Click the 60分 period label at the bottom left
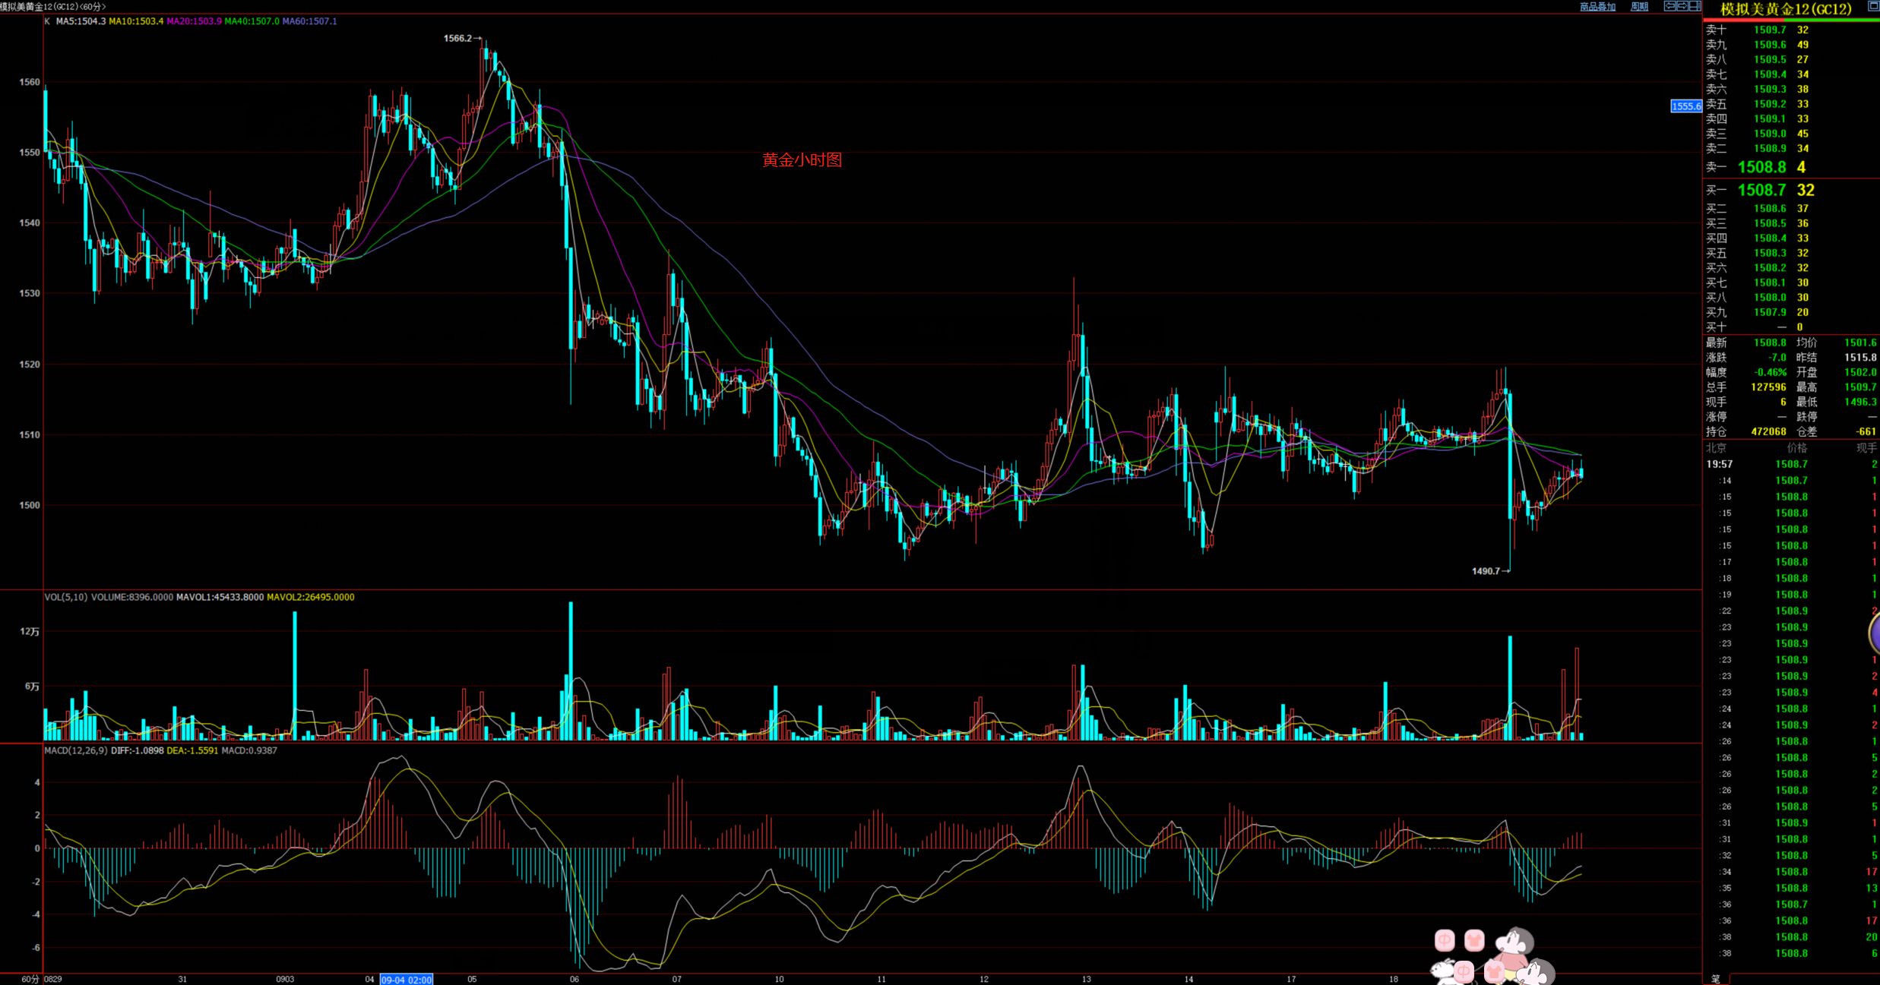1880x985 pixels. click(x=30, y=979)
